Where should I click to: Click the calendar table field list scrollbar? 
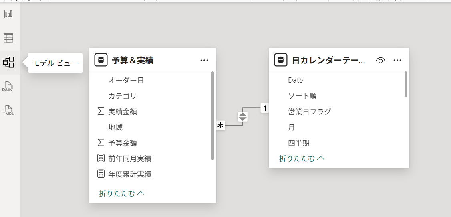click(x=406, y=84)
